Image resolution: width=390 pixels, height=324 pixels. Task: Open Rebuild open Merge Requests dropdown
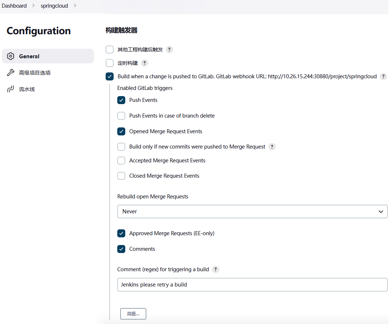[252, 212]
